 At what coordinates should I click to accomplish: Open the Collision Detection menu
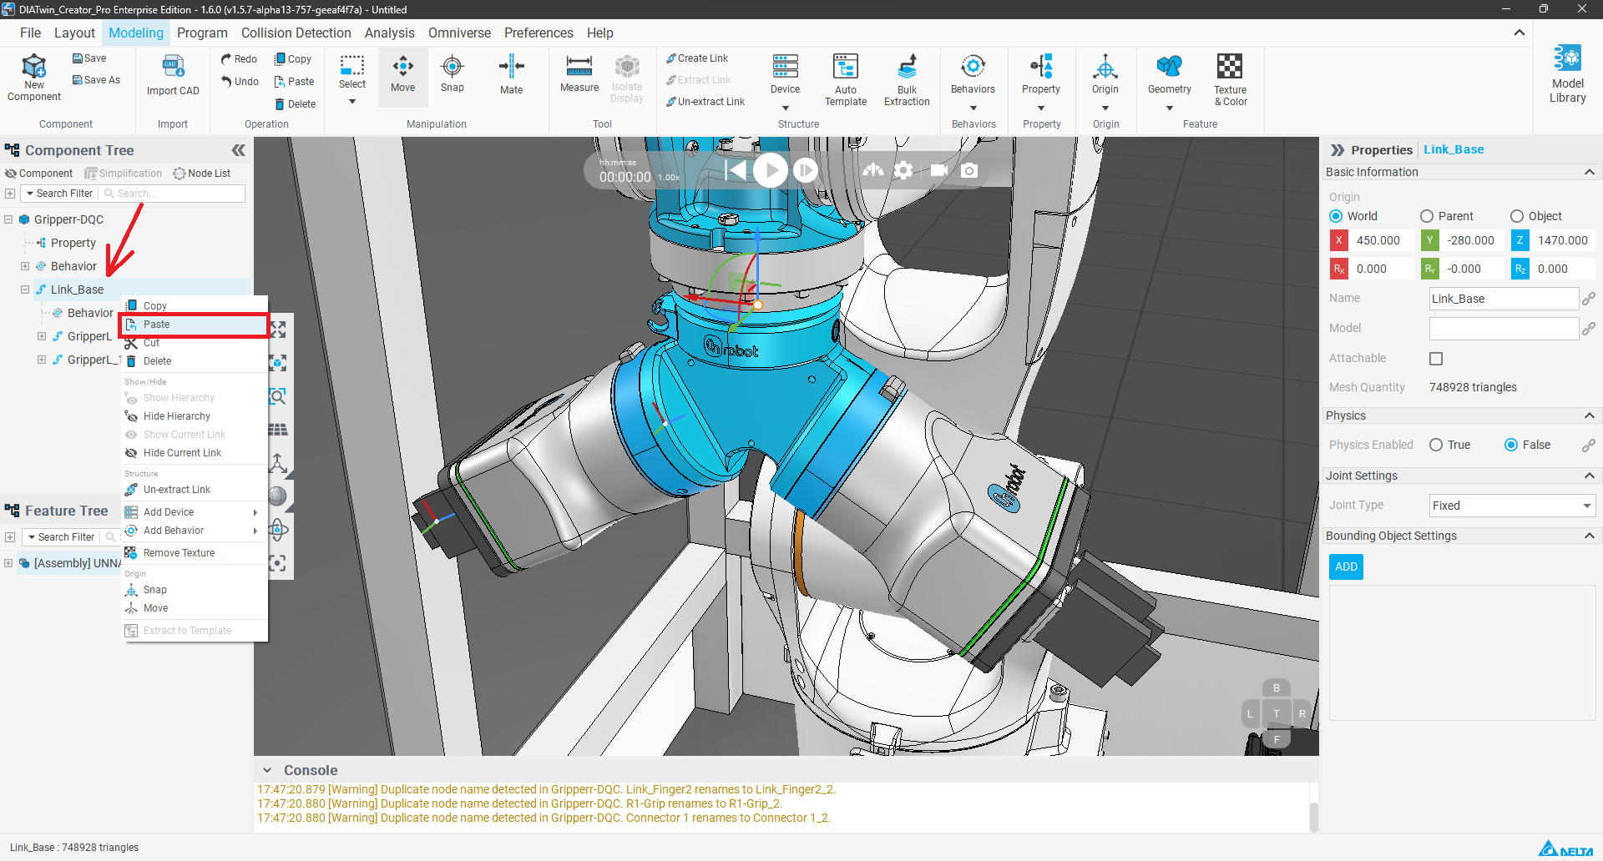[x=296, y=33]
